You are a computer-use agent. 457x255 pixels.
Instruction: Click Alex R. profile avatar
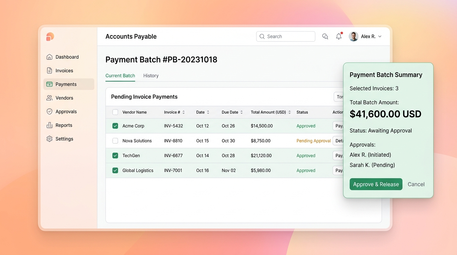(353, 37)
